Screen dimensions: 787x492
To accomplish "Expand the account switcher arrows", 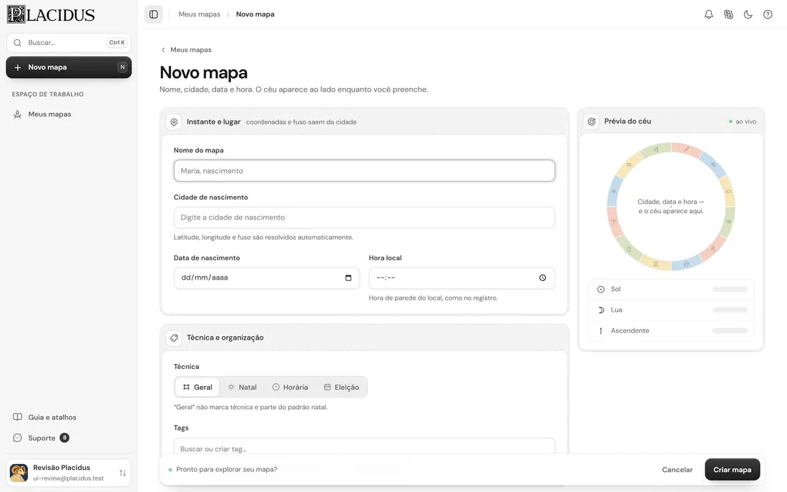I will pos(122,473).
